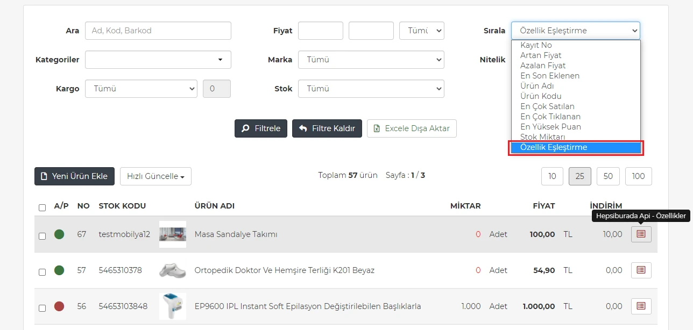Open features icon for EP9600 IPL row
The width and height of the screenshot is (693, 330).
pos(641,306)
